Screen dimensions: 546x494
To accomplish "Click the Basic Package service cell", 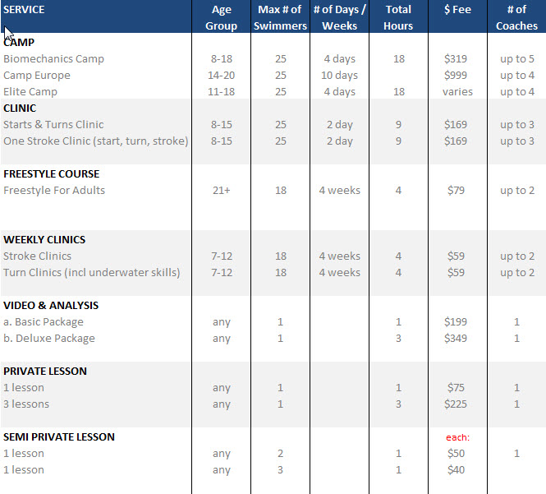I will pyautogui.click(x=43, y=322).
